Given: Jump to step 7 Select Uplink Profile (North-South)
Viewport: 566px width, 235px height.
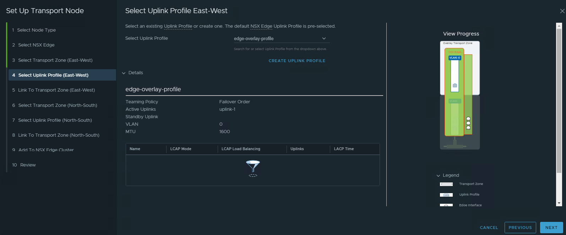Looking at the screenshot, I should point(55,120).
